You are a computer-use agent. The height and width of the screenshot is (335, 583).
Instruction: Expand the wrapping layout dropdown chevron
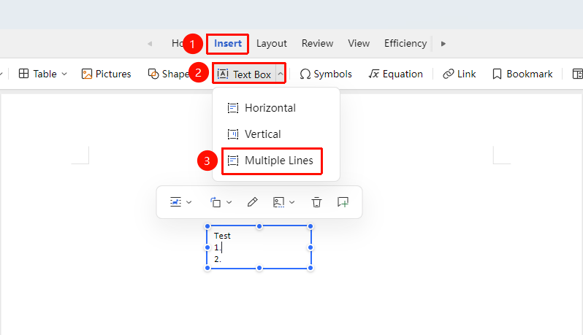(189, 202)
